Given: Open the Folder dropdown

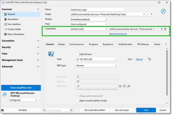Looking at the screenshot, I should 144,14.
